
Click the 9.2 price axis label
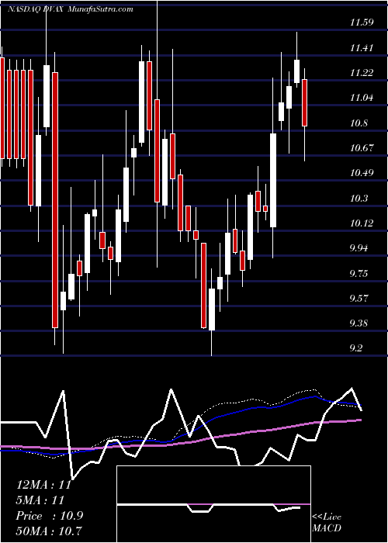click(356, 348)
